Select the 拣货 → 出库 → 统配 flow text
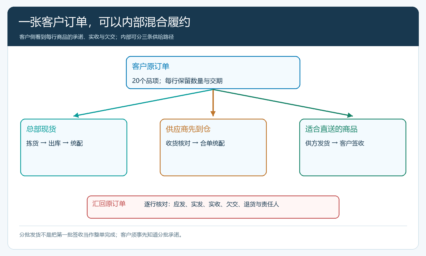Screen dimensions: 426x256 (x=55, y=143)
